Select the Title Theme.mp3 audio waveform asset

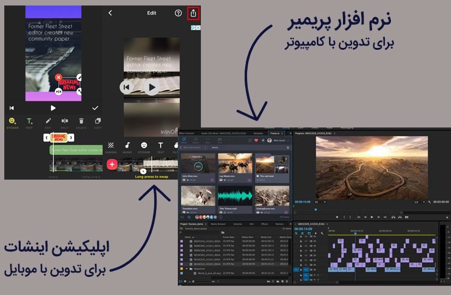[x=235, y=195]
